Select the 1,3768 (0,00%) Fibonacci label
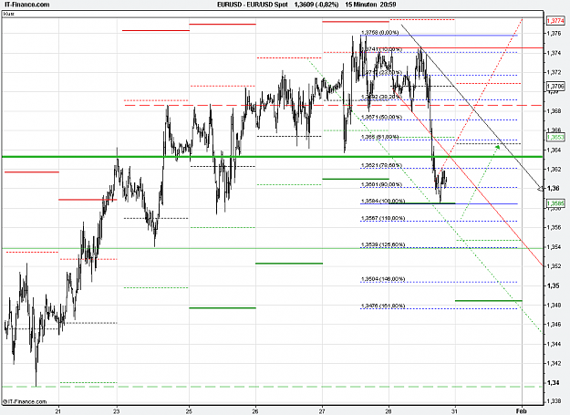 pyautogui.click(x=379, y=32)
